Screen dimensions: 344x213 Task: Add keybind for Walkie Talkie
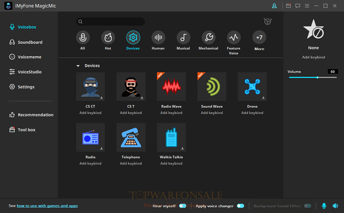point(172,163)
